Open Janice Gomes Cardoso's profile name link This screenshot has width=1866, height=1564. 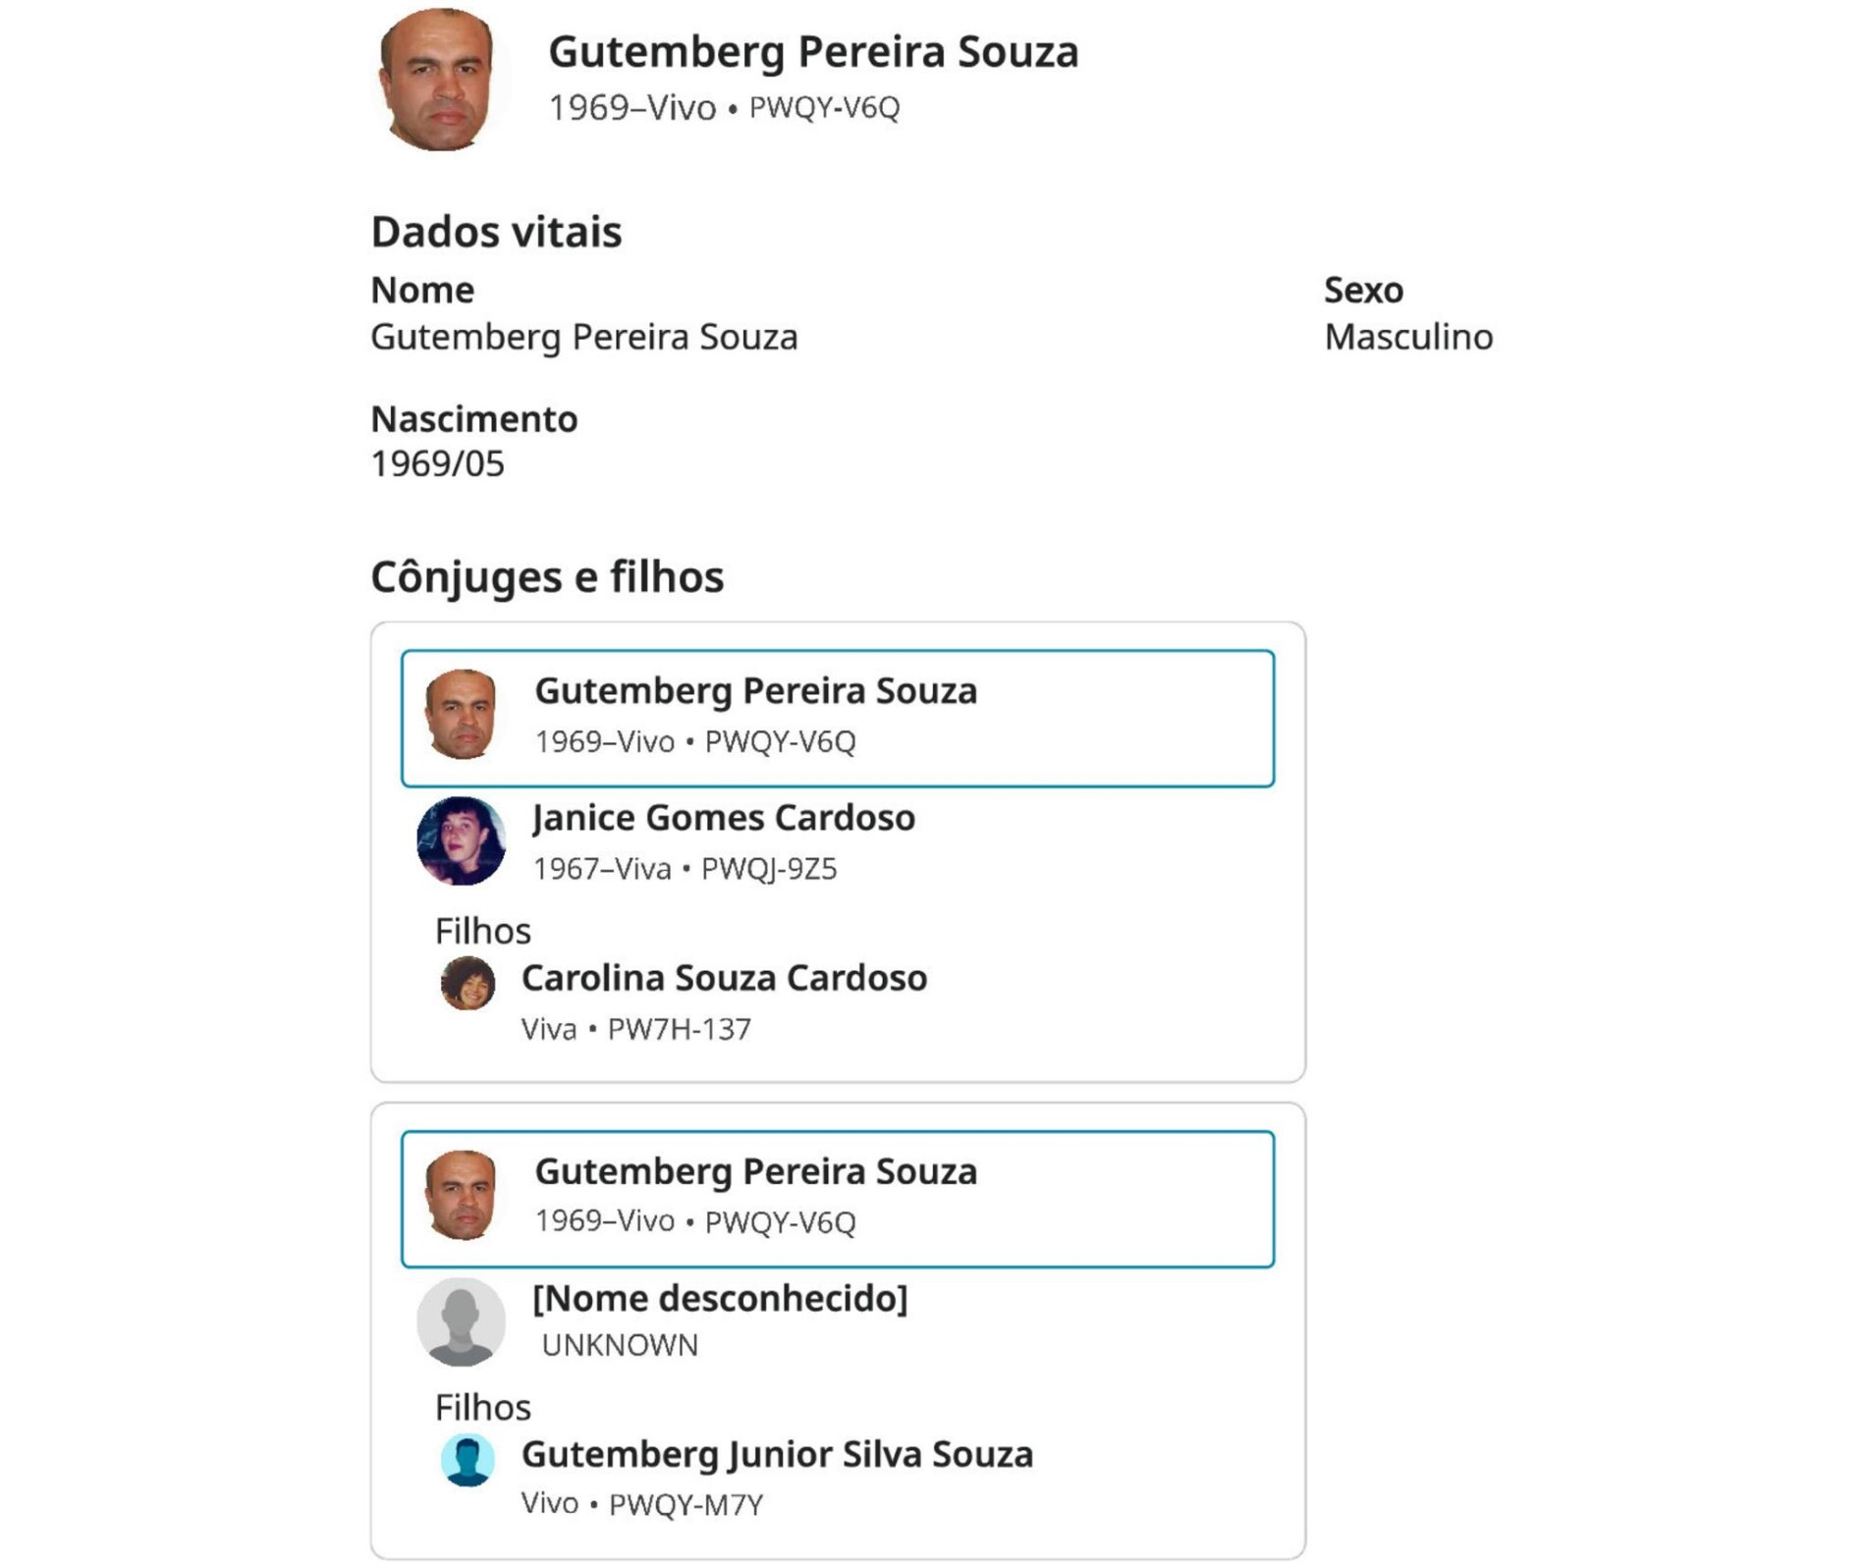pyautogui.click(x=723, y=818)
